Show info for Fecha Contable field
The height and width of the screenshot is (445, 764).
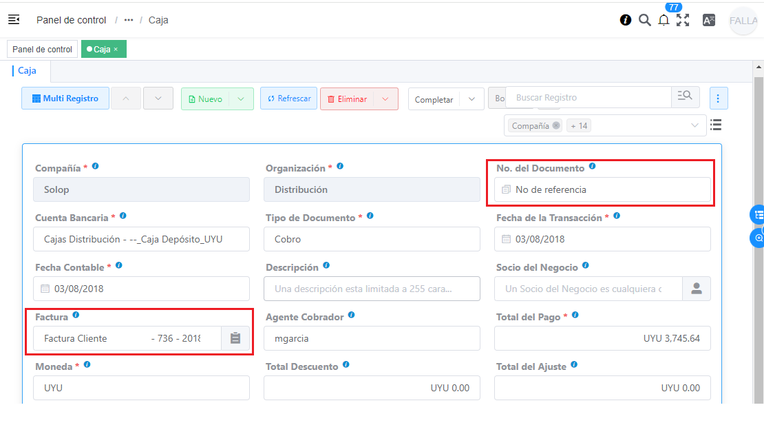coord(119,265)
